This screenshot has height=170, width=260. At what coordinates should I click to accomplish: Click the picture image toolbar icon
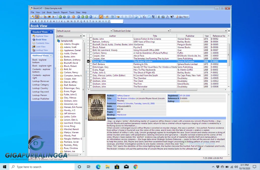[x=163, y=17]
